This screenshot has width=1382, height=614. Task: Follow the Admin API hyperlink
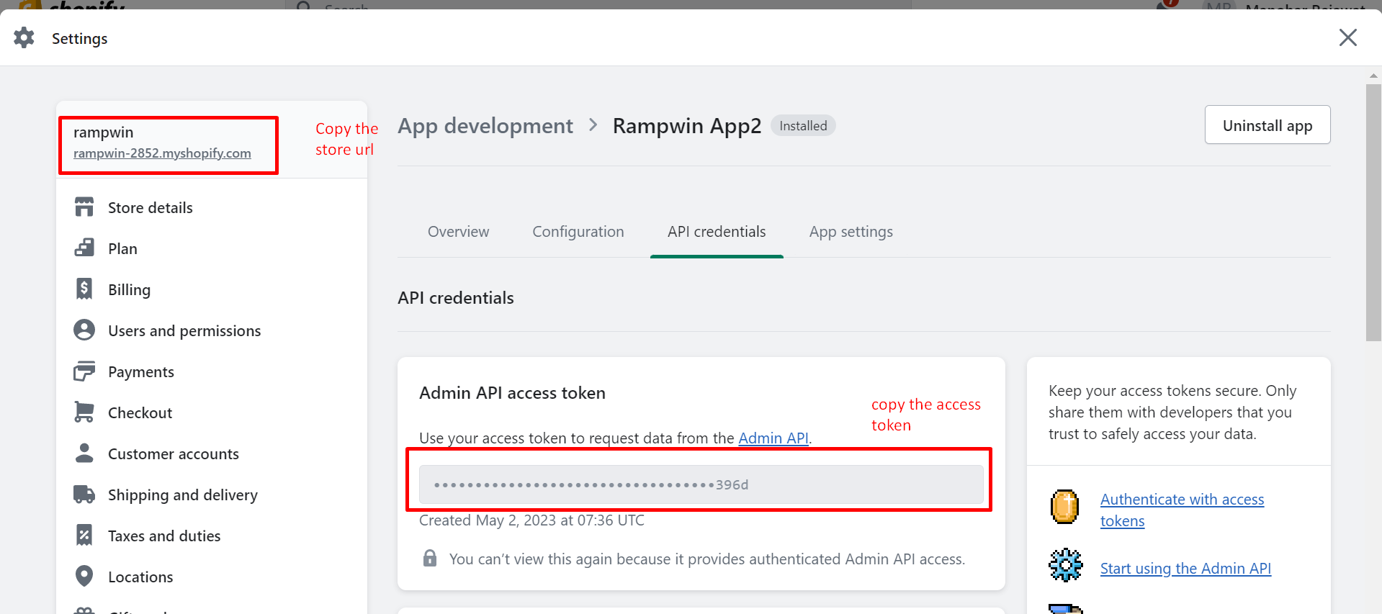tap(773, 438)
